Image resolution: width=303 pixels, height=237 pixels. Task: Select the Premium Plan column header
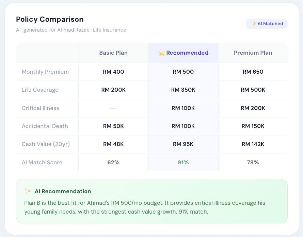tap(253, 53)
